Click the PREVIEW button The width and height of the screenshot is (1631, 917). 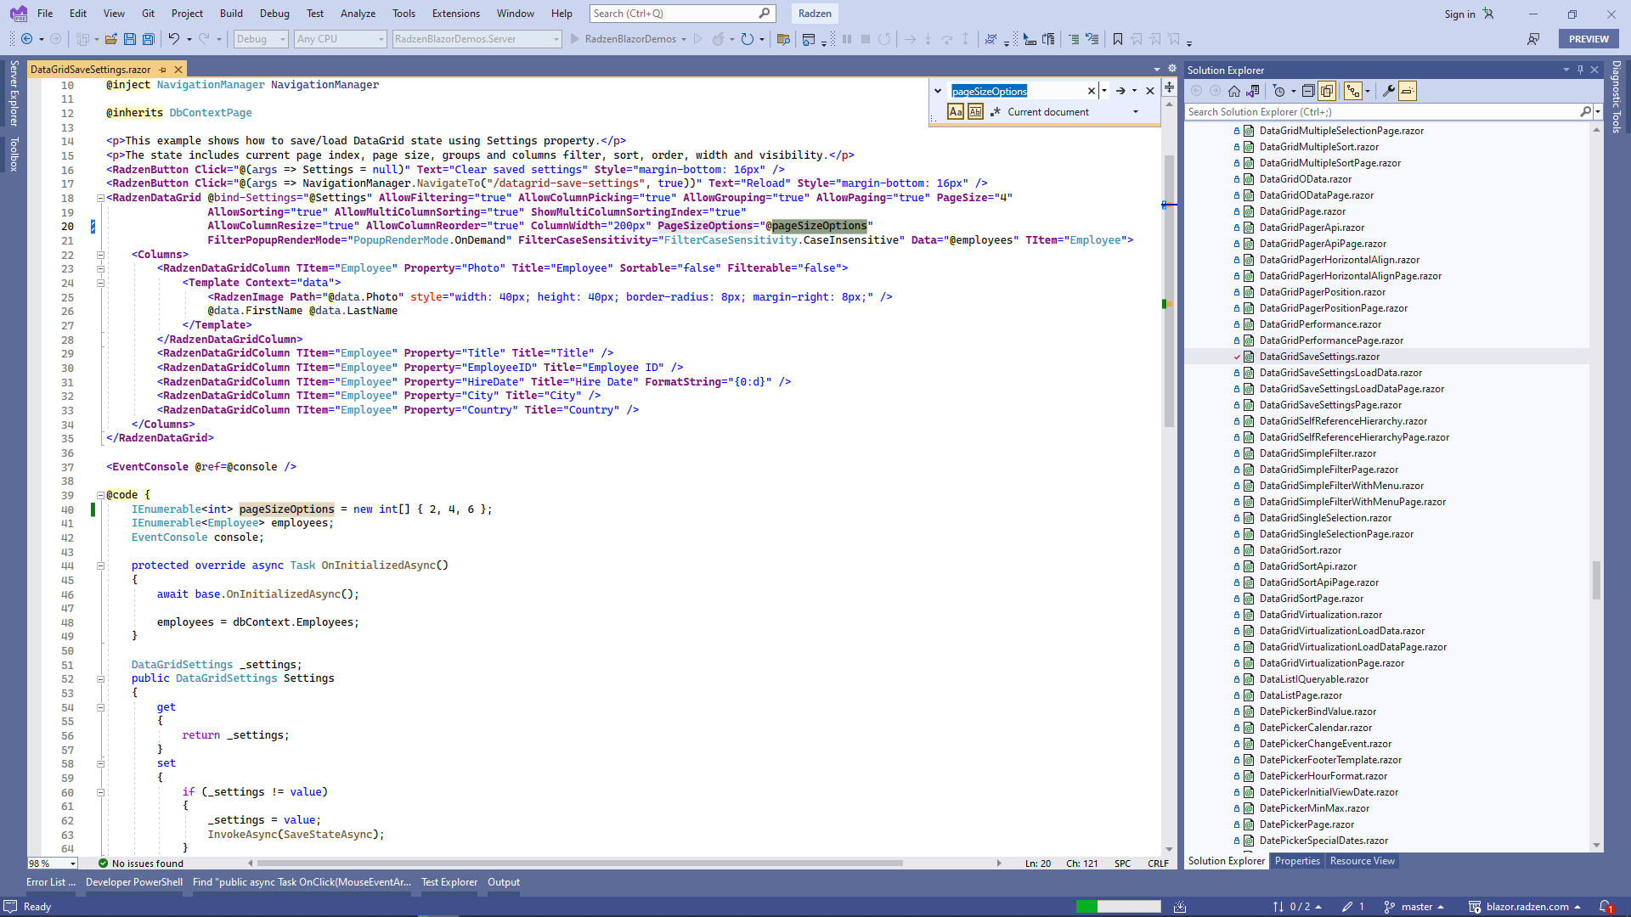tap(1588, 38)
